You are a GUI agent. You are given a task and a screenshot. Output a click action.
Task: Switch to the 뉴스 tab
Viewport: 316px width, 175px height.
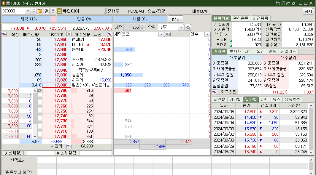(x=276, y=99)
